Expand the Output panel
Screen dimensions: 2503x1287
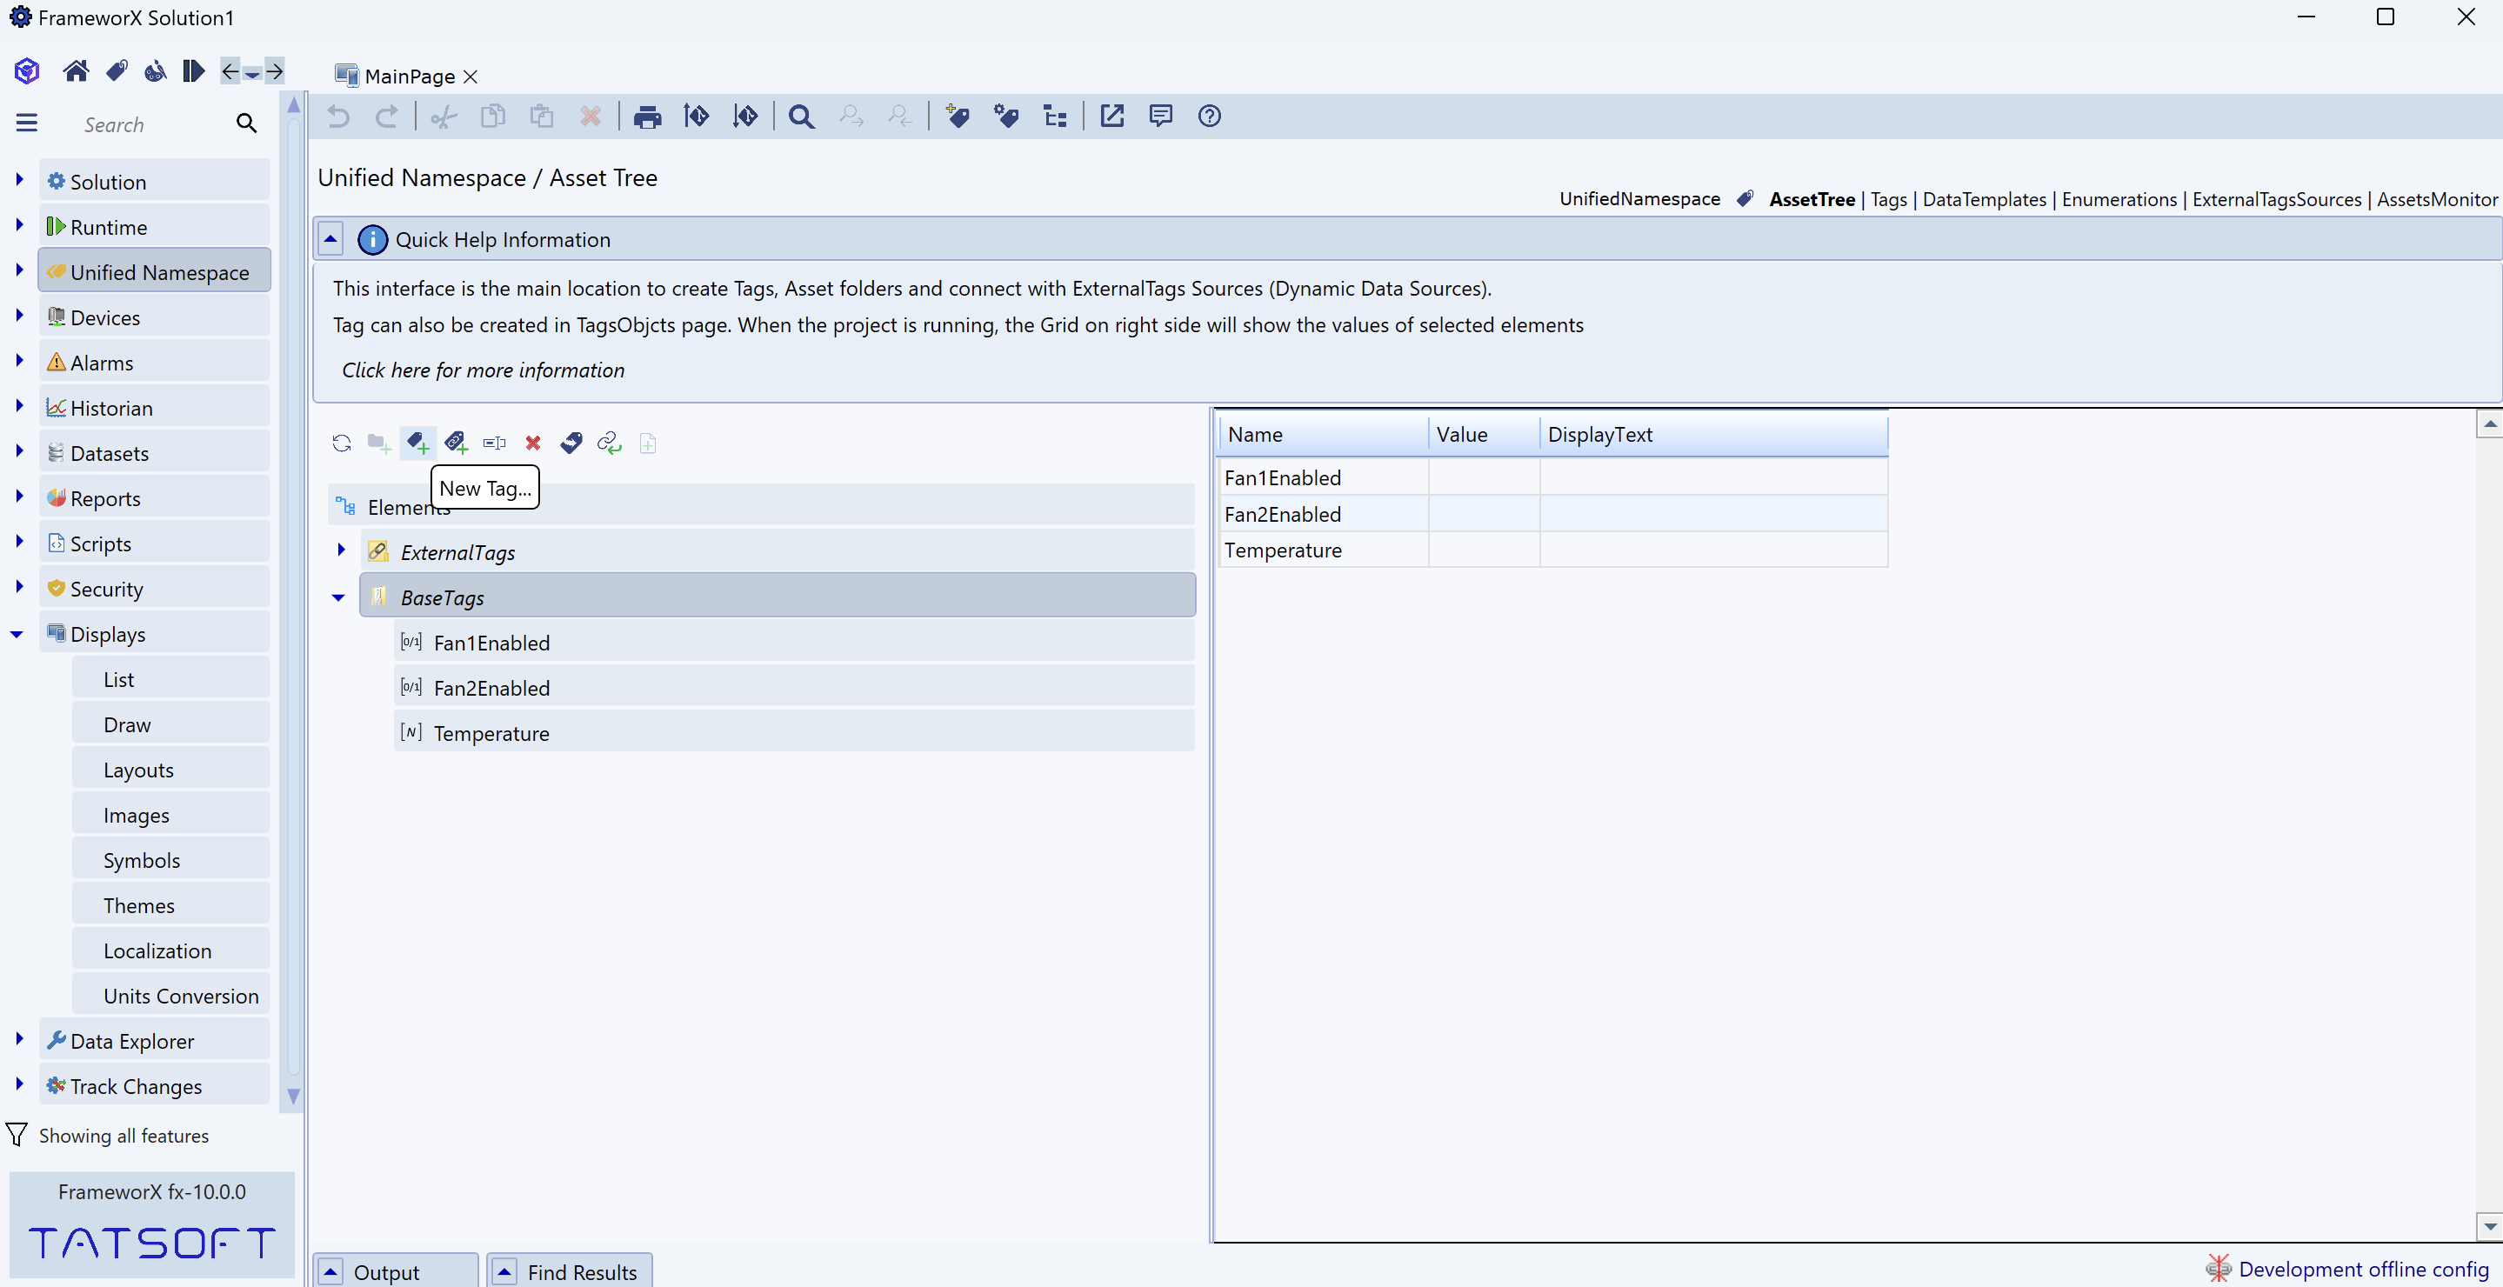(330, 1271)
